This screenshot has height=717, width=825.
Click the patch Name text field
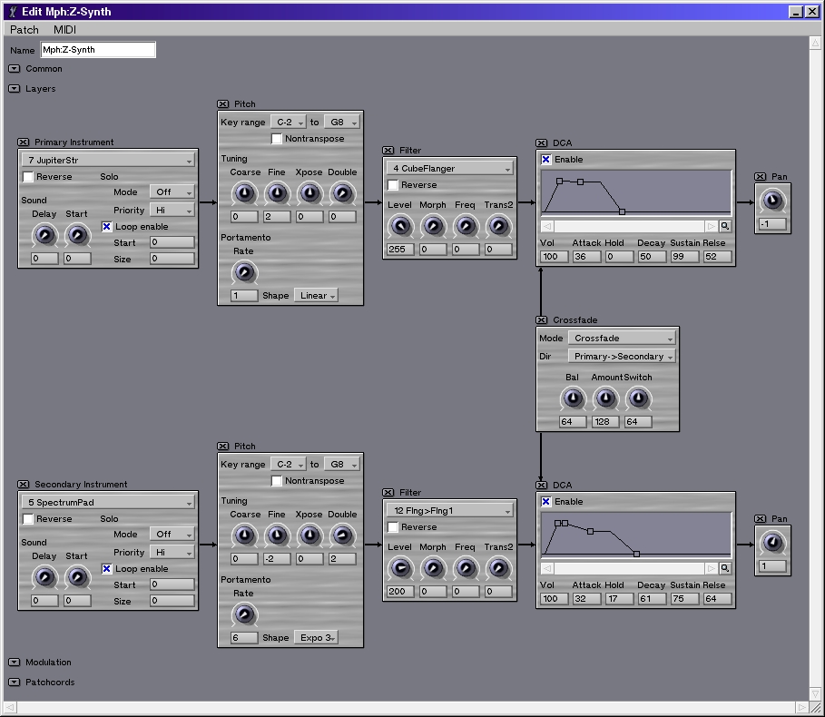[x=98, y=50]
